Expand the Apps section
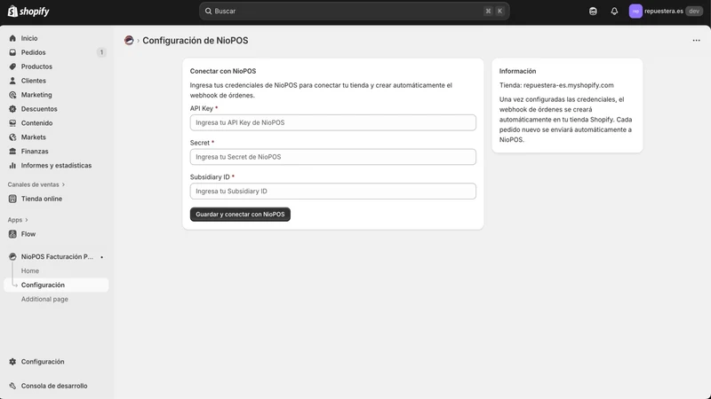 coord(18,220)
